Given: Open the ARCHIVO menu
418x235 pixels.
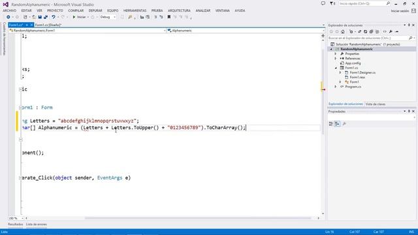Looking at the screenshot, I should (x=9, y=10).
